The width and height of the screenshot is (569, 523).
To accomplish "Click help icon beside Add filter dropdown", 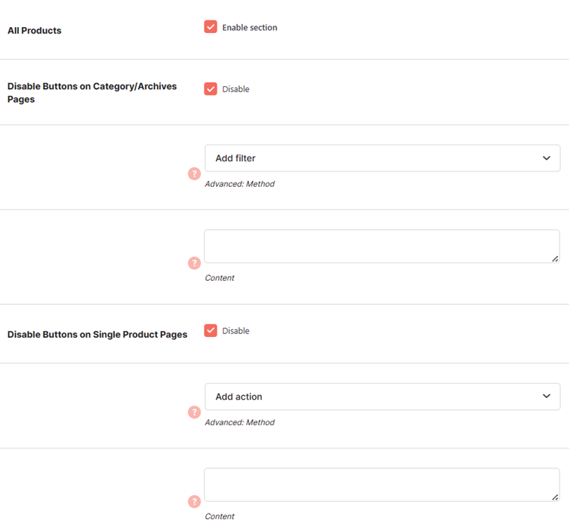I will click(x=194, y=174).
